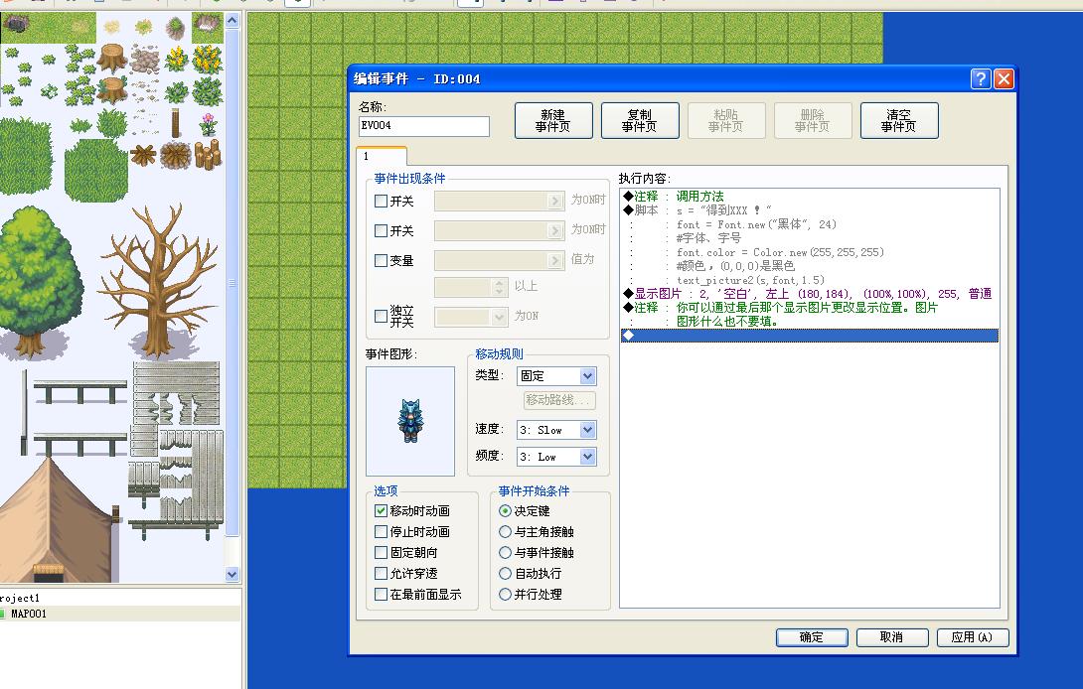Choose 并行处理 as the start condition
Image resolution: width=1083 pixels, height=689 pixels.
point(505,594)
